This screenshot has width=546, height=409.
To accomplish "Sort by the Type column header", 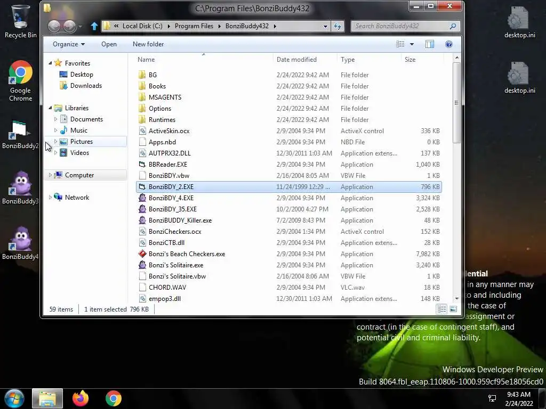I will (x=369, y=60).
